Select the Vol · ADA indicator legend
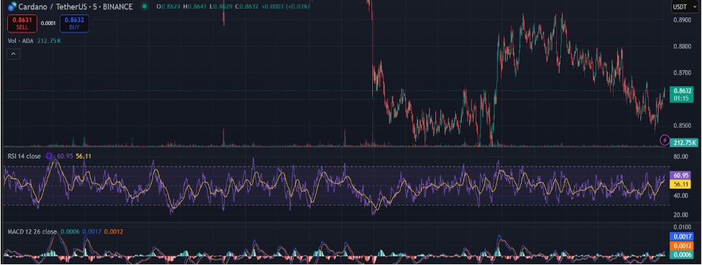The height and width of the screenshot is (265, 702). 21,41
